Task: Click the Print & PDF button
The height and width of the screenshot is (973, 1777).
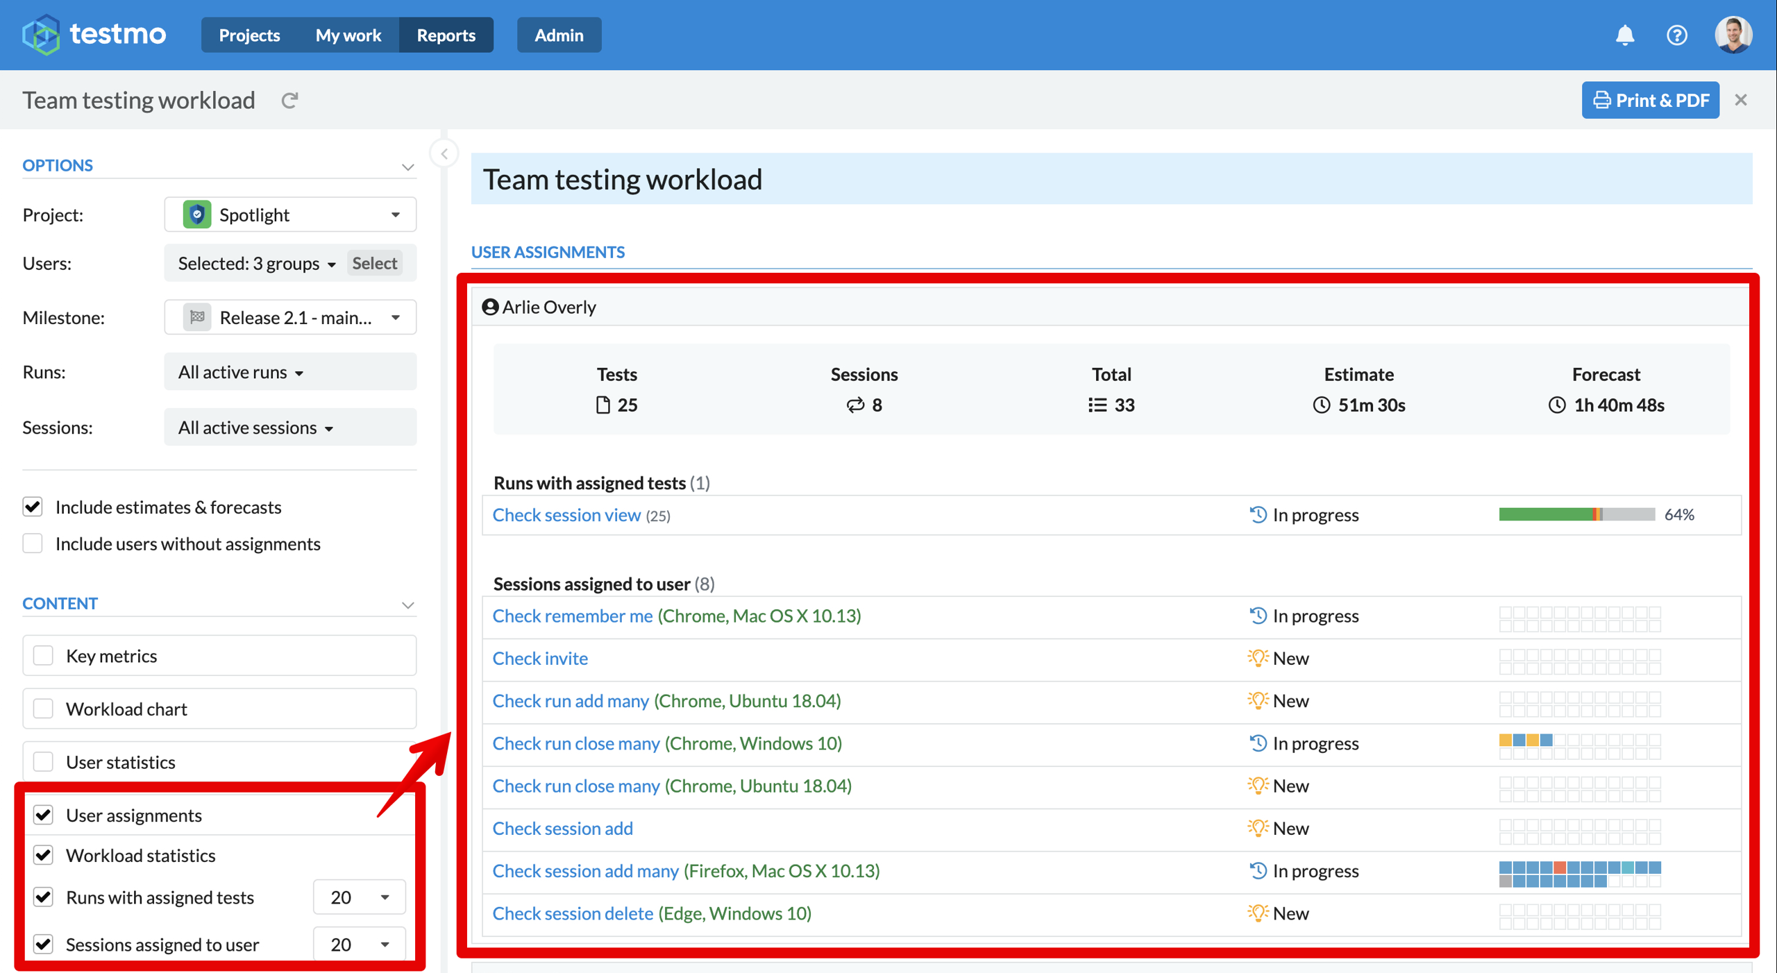Action: click(1650, 100)
